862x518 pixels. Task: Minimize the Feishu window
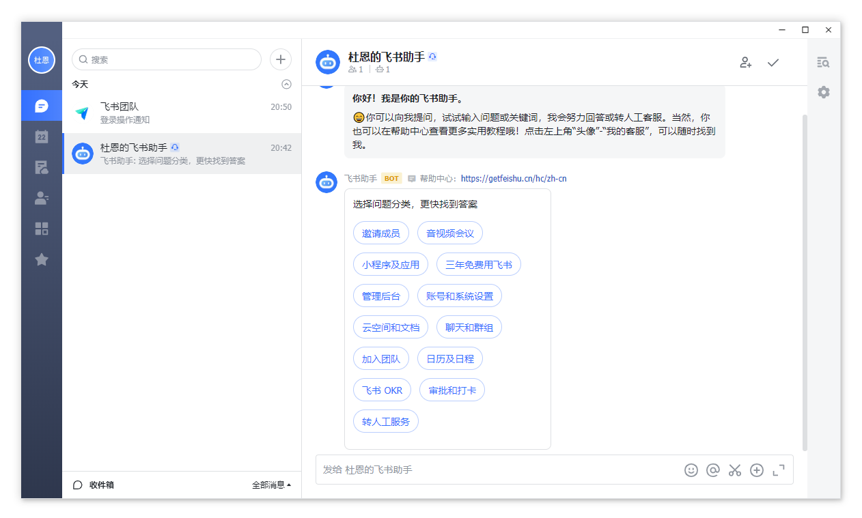tap(782, 30)
